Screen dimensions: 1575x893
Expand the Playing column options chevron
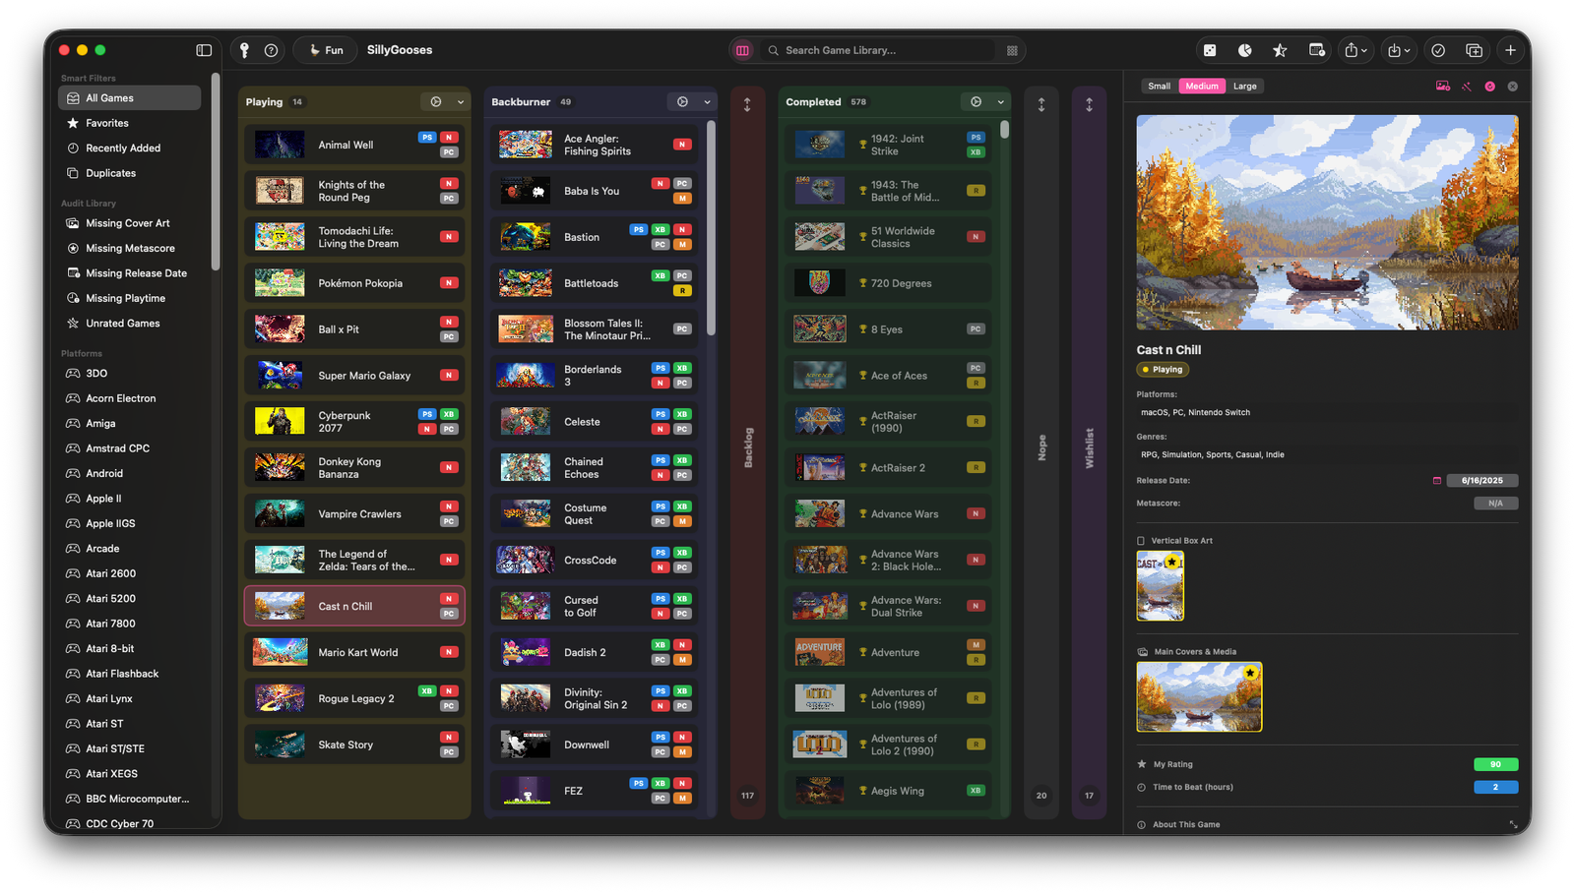coord(460,102)
